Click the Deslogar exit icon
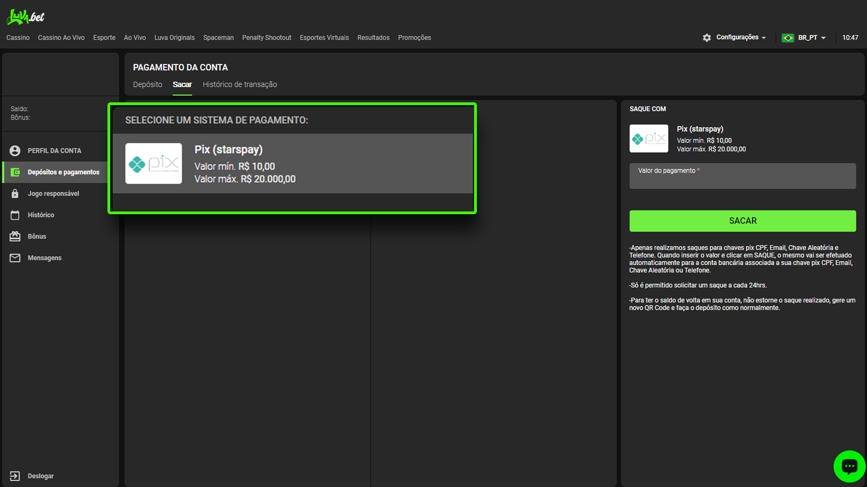867x487 pixels. tap(15, 476)
